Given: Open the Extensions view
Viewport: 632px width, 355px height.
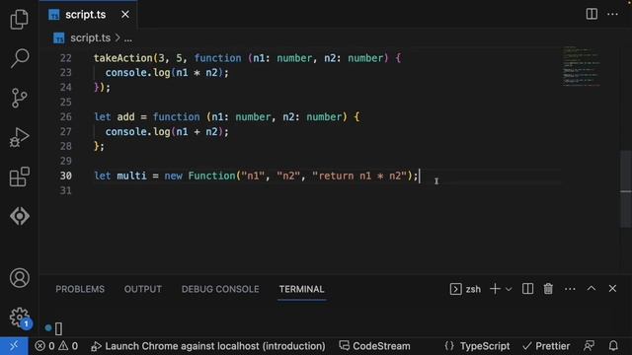Looking at the screenshot, I should click(20, 177).
